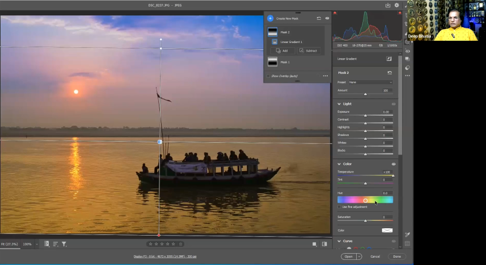
Task: Open the filter icon in the filmstrip bar
Action: [64, 244]
